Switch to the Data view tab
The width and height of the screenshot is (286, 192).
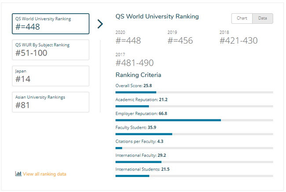click(x=263, y=18)
